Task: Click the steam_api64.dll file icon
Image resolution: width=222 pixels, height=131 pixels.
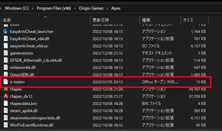Action: click(5, 111)
